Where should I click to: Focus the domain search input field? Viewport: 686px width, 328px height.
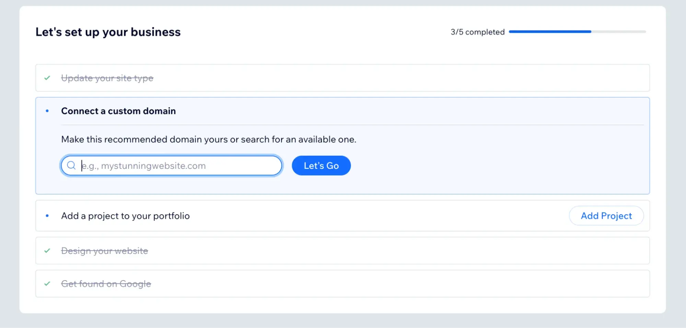pos(172,166)
